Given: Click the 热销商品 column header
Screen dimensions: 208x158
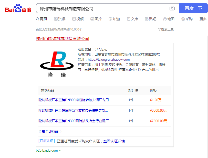Looking at the screenshot, I should (x=48, y=90).
